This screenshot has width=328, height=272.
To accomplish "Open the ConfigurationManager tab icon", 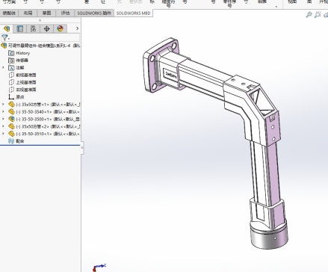I will 34,28.
